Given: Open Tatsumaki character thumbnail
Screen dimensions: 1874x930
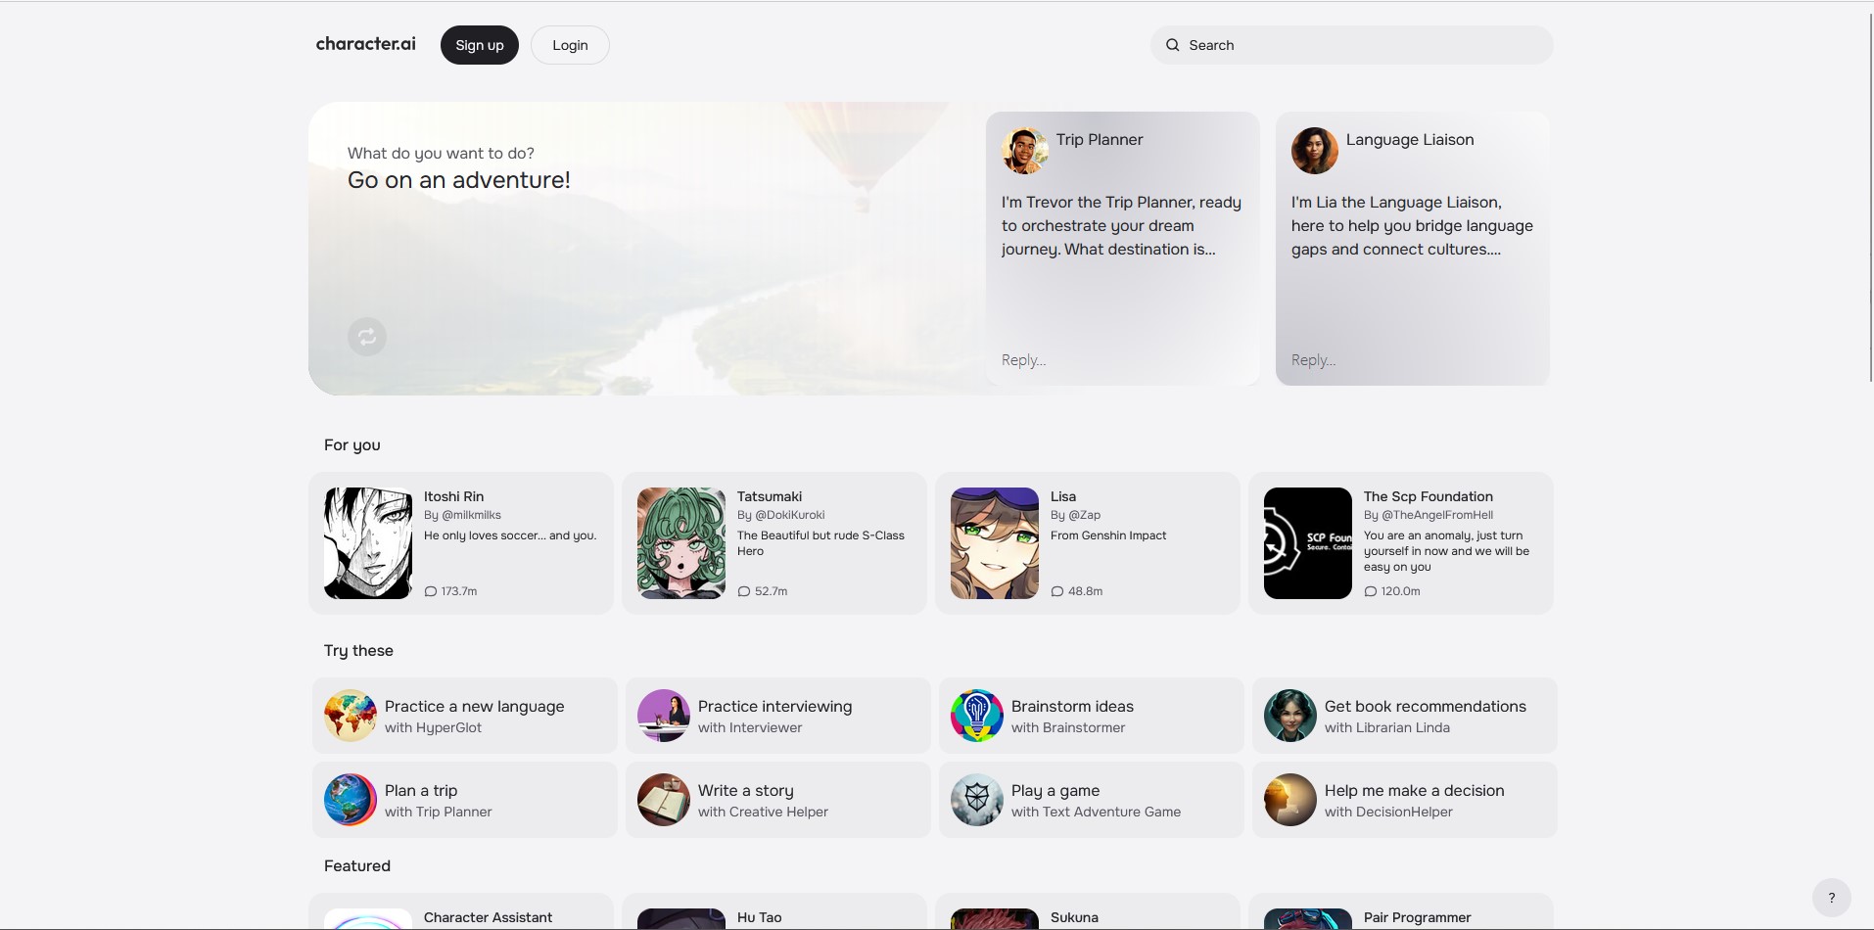Looking at the screenshot, I should click(681, 543).
